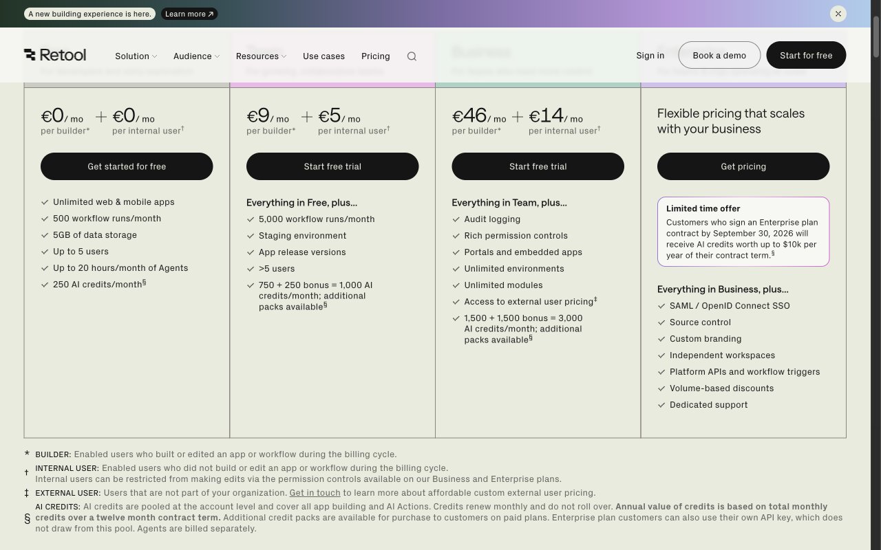Click checkmark beside Unlimited modules

(456, 285)
